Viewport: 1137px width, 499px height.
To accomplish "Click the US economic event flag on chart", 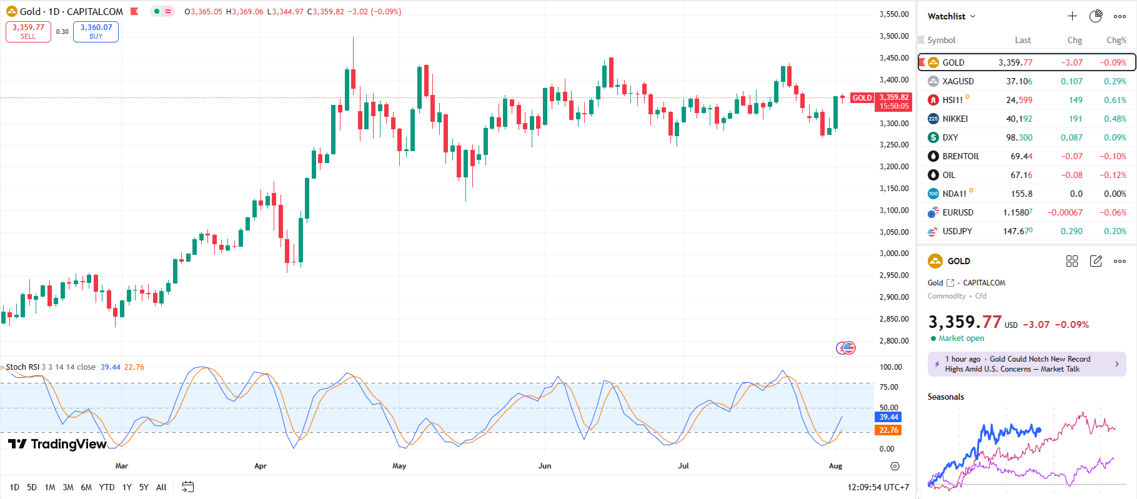I will (848, 348).
